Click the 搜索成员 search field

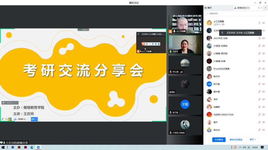[236, 14]
